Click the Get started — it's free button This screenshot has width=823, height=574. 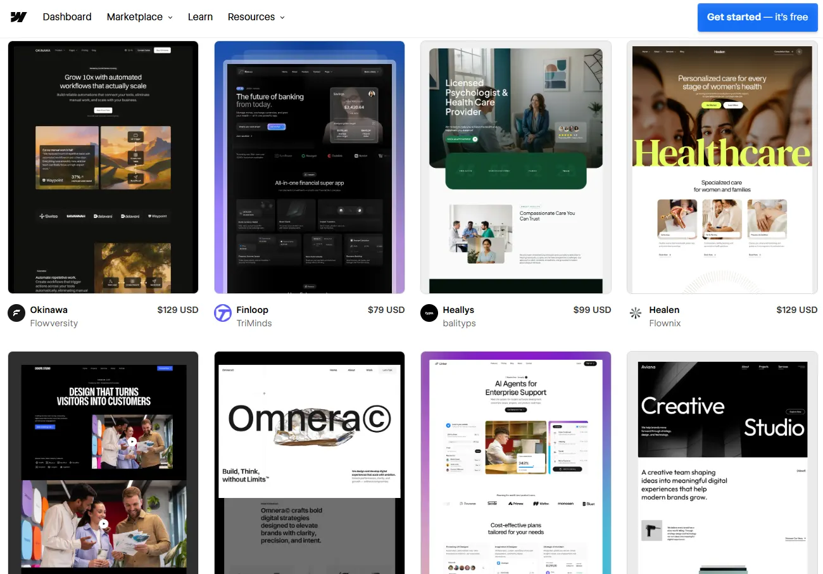tap(757, 17)
